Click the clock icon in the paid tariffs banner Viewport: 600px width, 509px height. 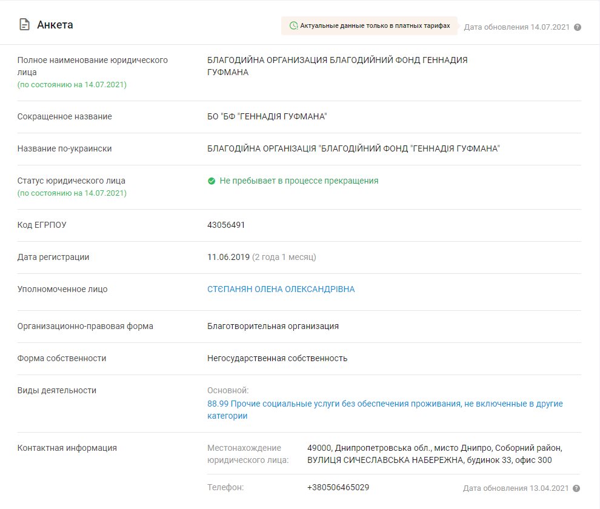293,26
